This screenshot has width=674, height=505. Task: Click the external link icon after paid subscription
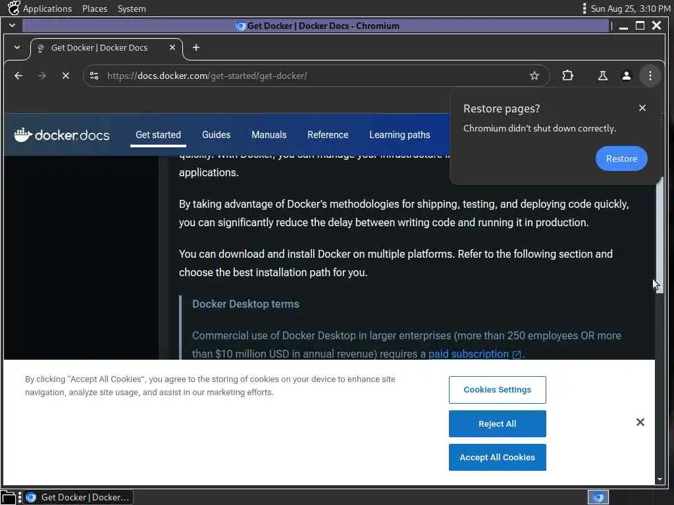(x=517, y=354)
